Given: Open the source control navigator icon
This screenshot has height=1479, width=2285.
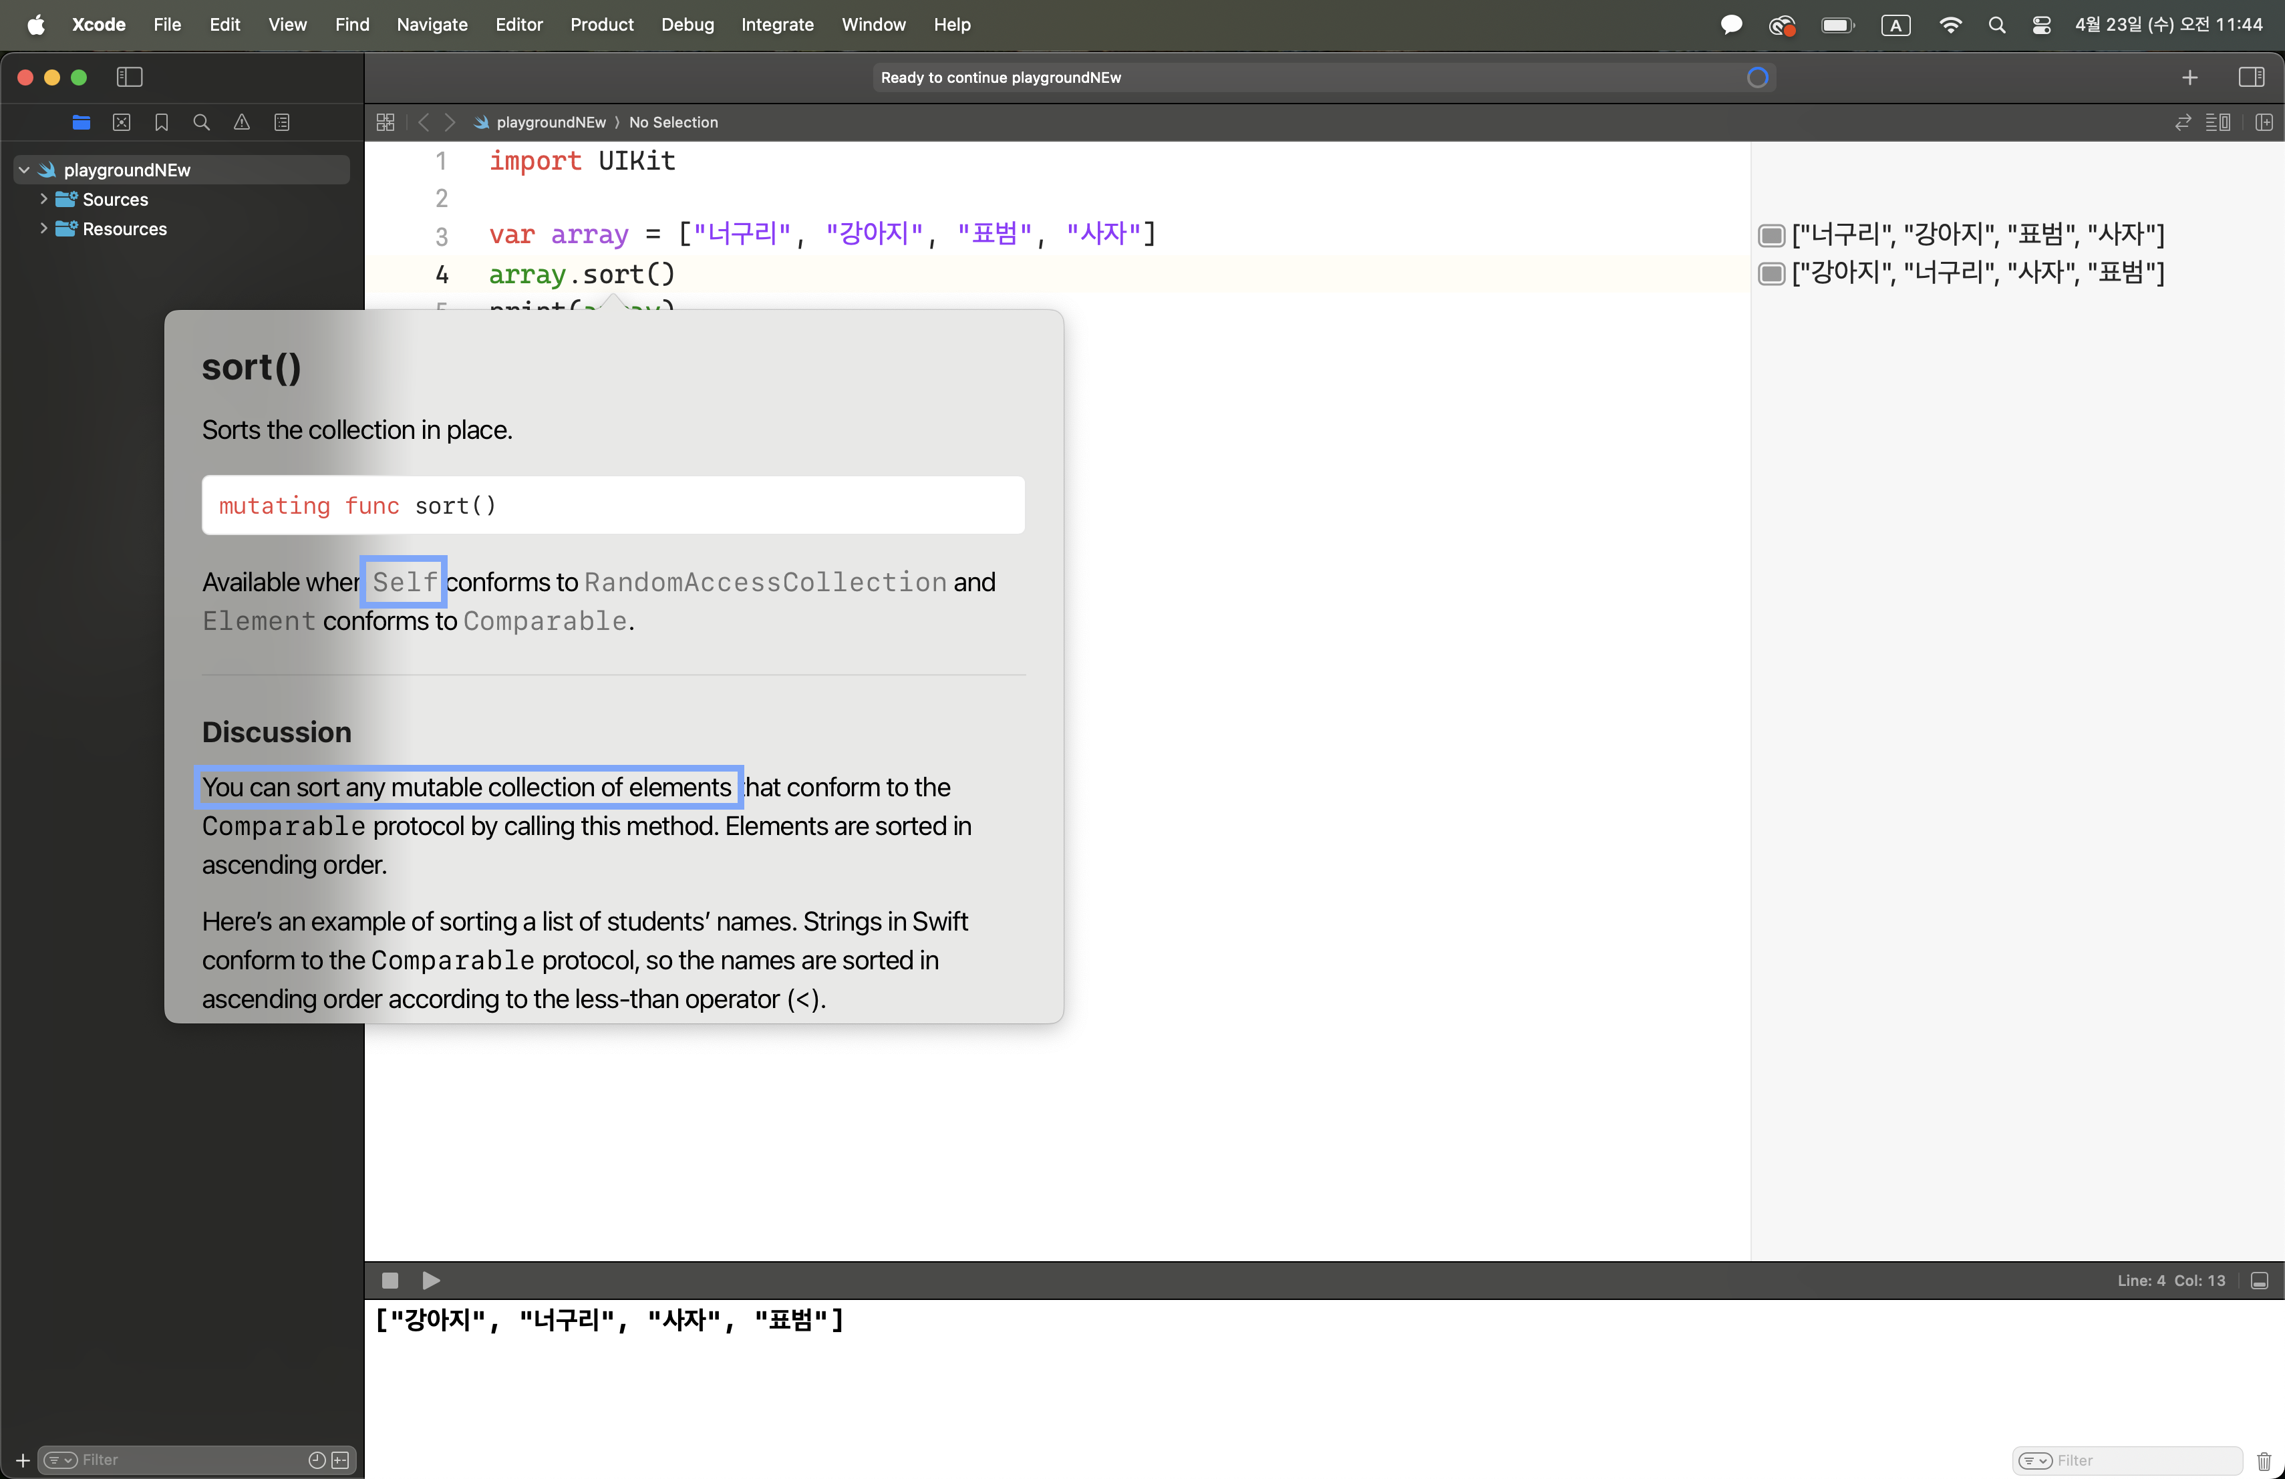Looking at the screenshot, I should 121,122.
